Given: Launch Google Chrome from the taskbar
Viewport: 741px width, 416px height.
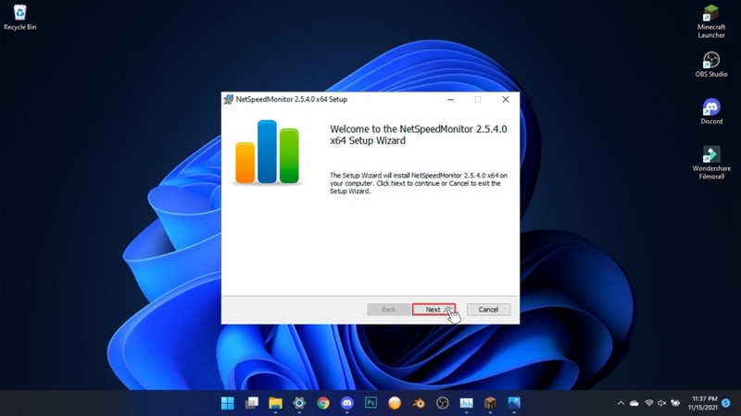Looking at the screenshot, I should [323, 403].
